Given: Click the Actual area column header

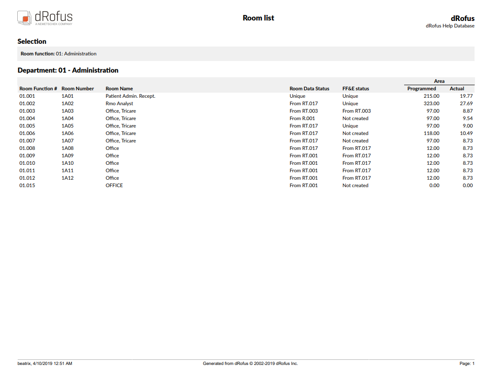Looking at the screenshot, I should [x=457, y=88].
